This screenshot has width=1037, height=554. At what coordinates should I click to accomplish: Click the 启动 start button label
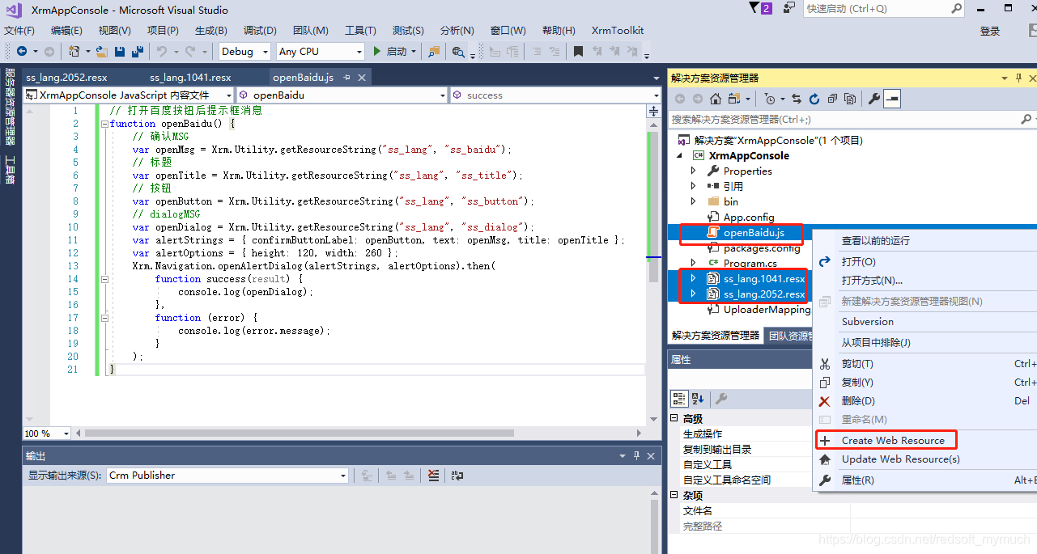pos(397,51)
